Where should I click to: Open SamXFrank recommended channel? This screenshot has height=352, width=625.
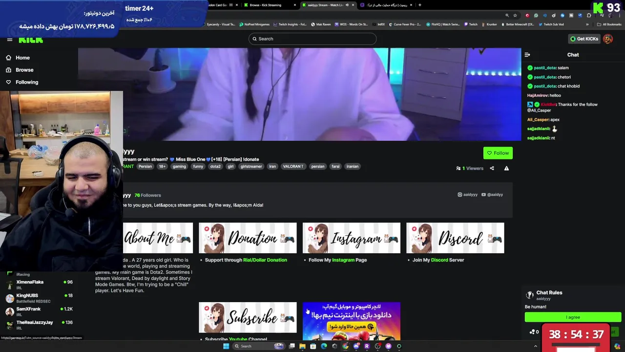(39, 311)
